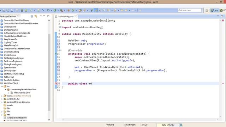Screen dimensions: 226x127
Task: Open Package Explorer view menu triangle
Action: pos(41,16)
